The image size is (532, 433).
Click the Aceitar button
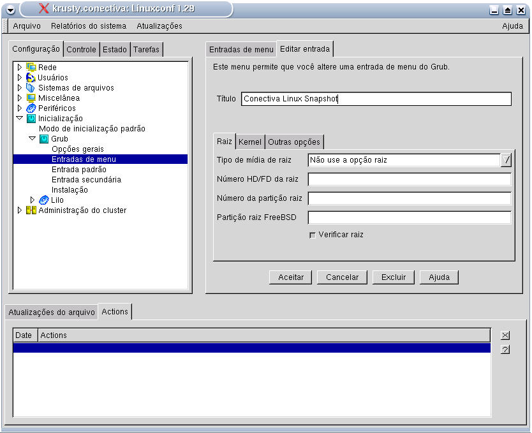[x=291, y=277]
